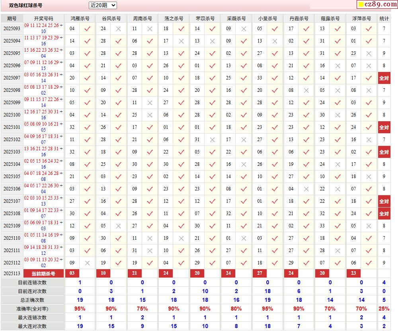Click the 最大连对次数 row label
The image size is (398, 334).
[32, 326]
